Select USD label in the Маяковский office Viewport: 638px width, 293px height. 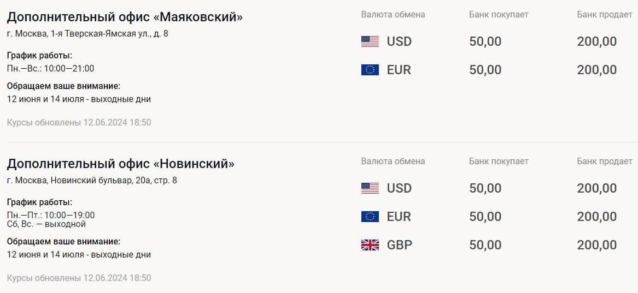(399, 41)
